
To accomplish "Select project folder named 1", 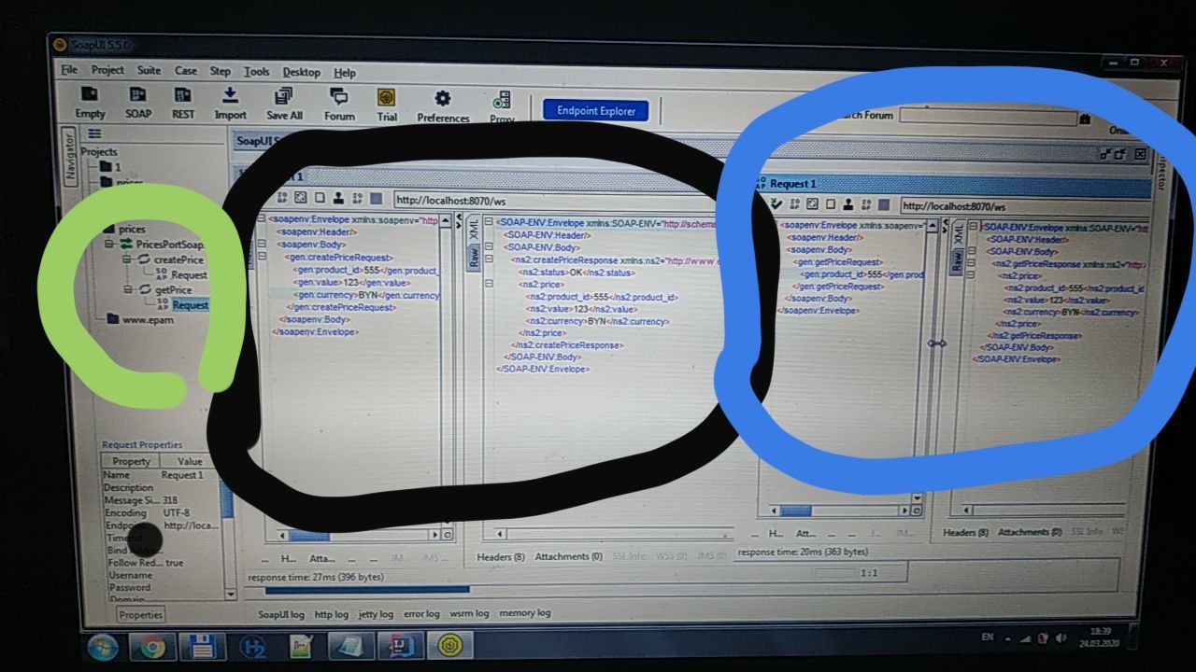I will 110,167.
